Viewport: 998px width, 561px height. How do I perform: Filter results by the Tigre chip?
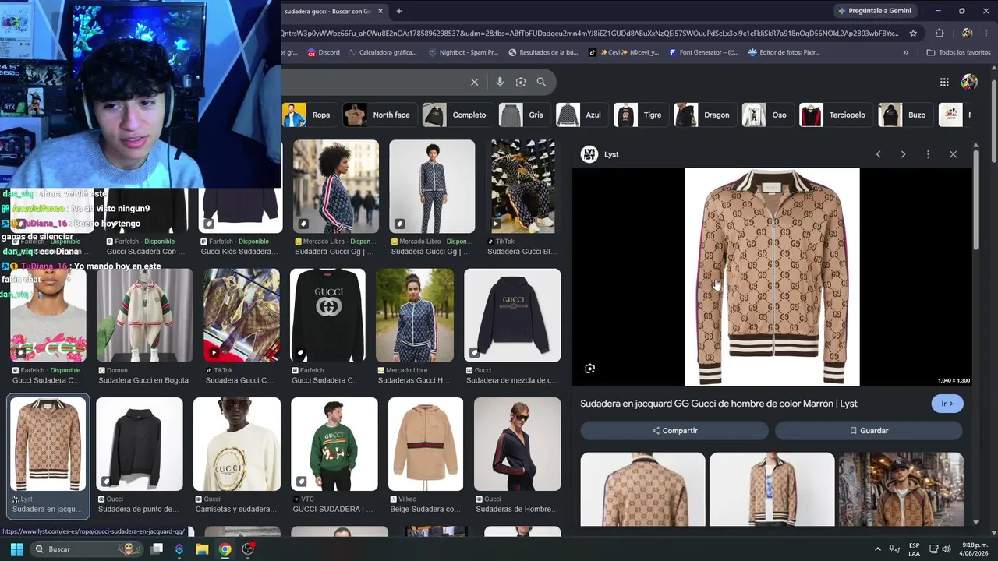pos(639,115)
